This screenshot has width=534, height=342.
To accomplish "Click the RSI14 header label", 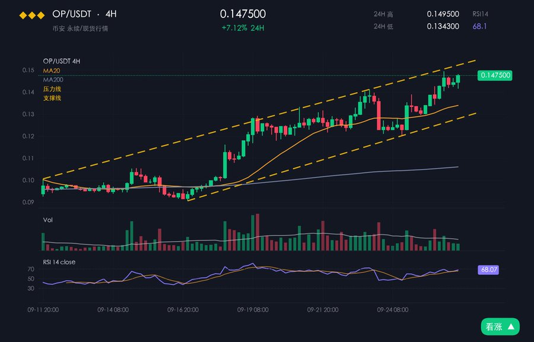I will click(x=480, y=14).
